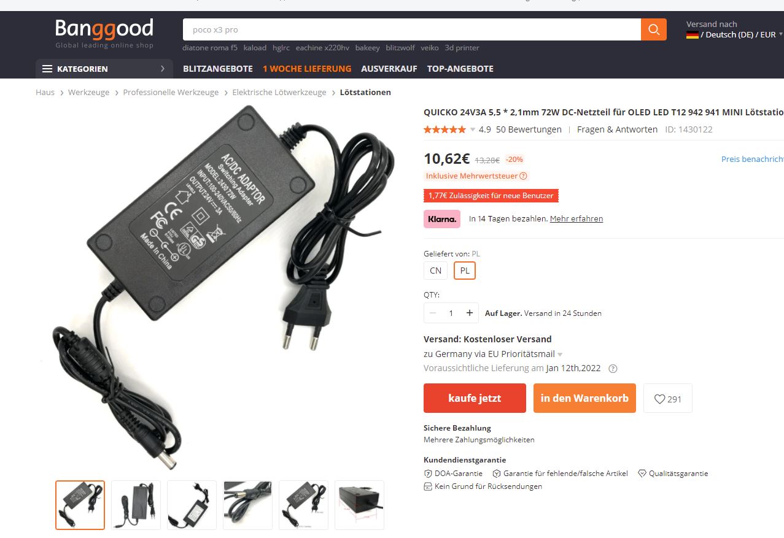Select the CN shipping origin option

436,271
